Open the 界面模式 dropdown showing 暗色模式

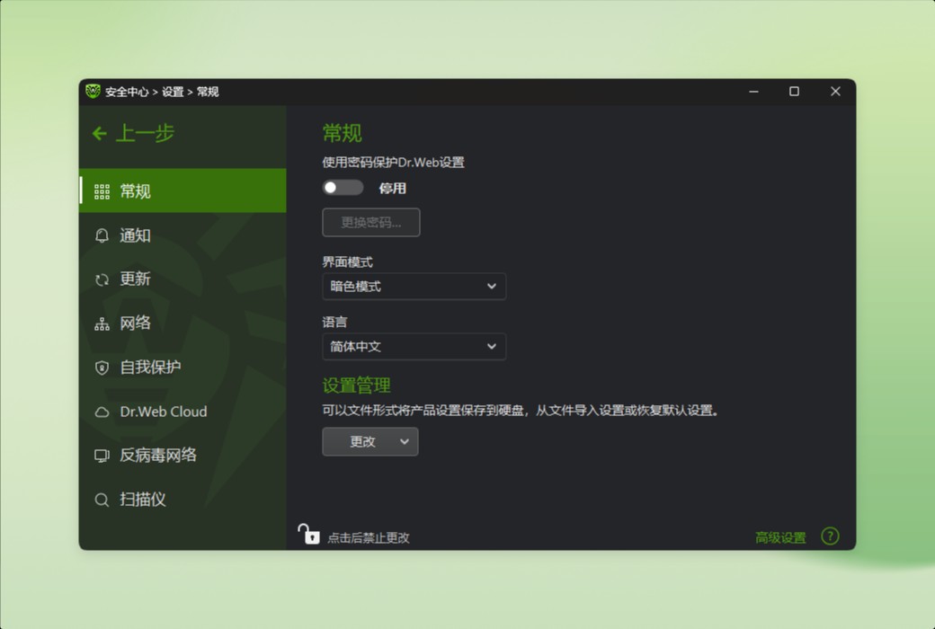(x=414, y=286)
